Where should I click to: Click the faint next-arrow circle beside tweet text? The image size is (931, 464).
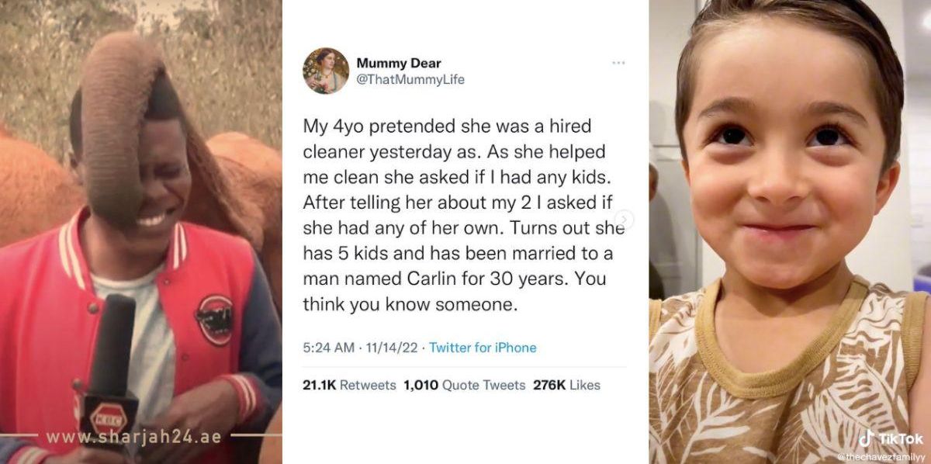[x=625, y=220]
